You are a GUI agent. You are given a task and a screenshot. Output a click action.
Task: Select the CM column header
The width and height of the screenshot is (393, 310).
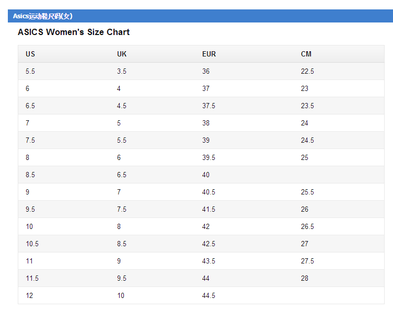[306, 54]
